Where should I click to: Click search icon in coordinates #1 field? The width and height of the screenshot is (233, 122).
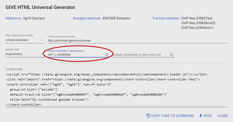(x=107, y=55)
